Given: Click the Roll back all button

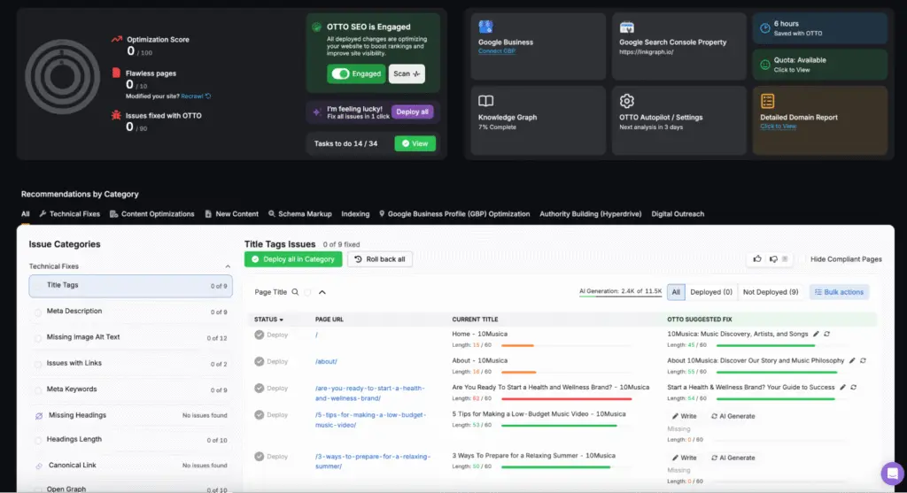Looking at the screenshot, I should click(380, 259).
